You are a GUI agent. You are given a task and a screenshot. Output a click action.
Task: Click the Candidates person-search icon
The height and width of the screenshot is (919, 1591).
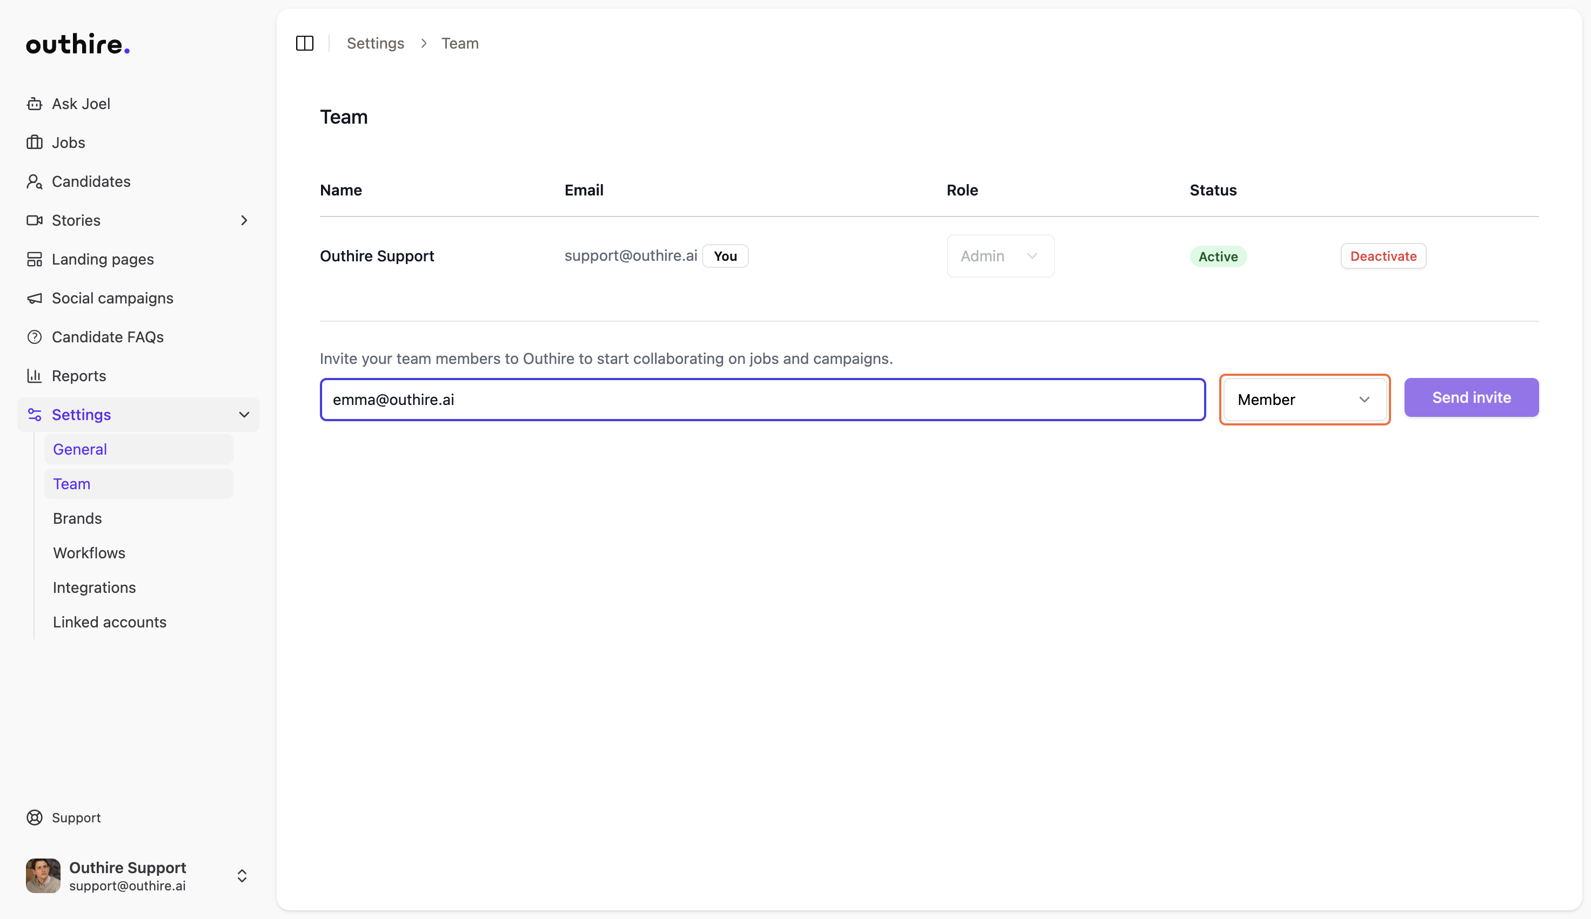[34, 181]
